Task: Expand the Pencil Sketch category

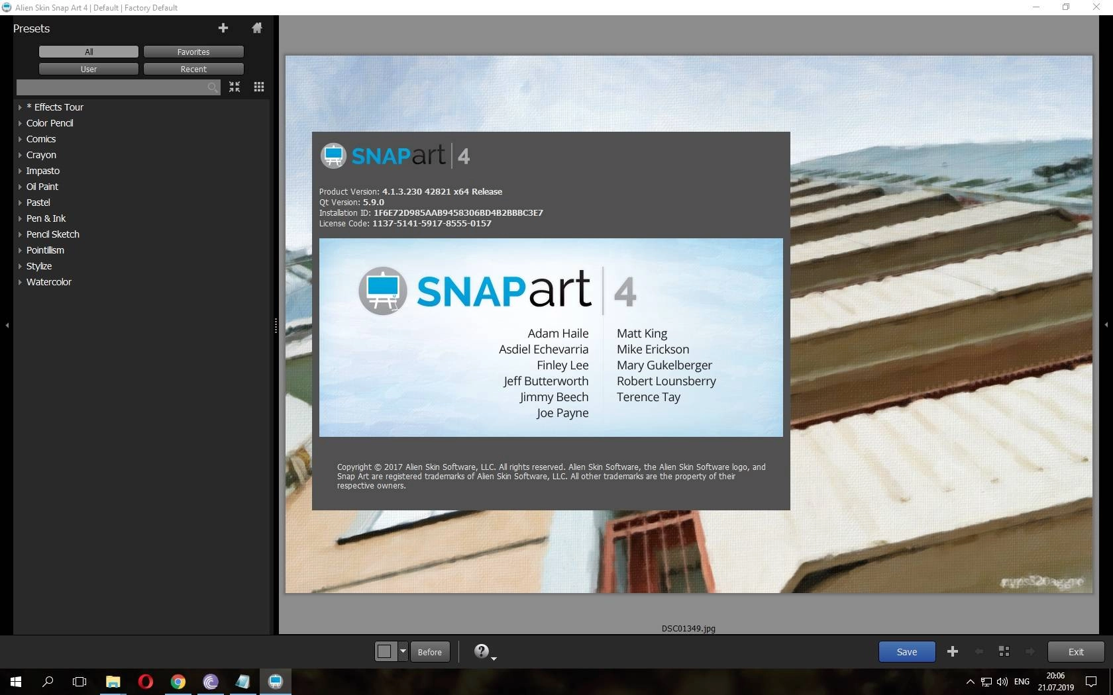Action: [20, 234]
